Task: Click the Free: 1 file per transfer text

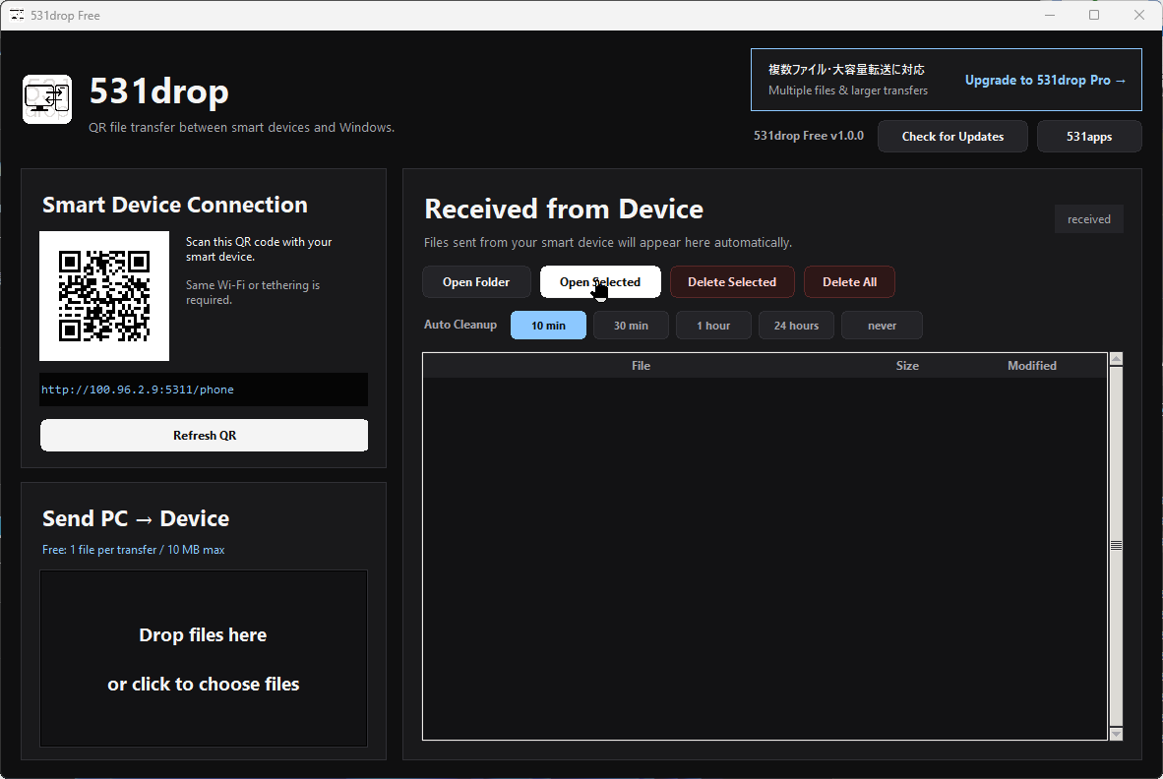Action: point(134,549)
